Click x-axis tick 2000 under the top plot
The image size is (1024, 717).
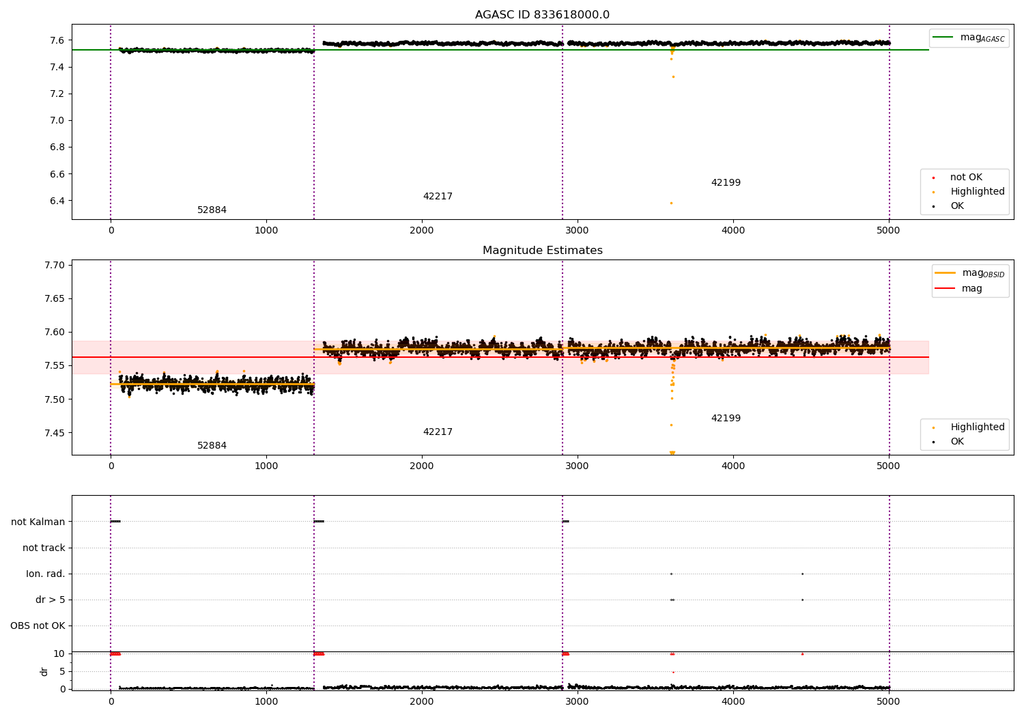tap(422, 231)
